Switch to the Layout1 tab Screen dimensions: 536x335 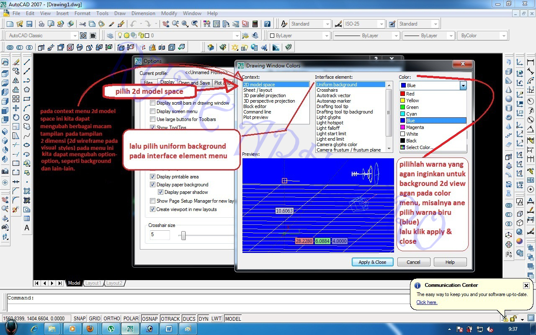pyautogui.click(x=93, y=283)
